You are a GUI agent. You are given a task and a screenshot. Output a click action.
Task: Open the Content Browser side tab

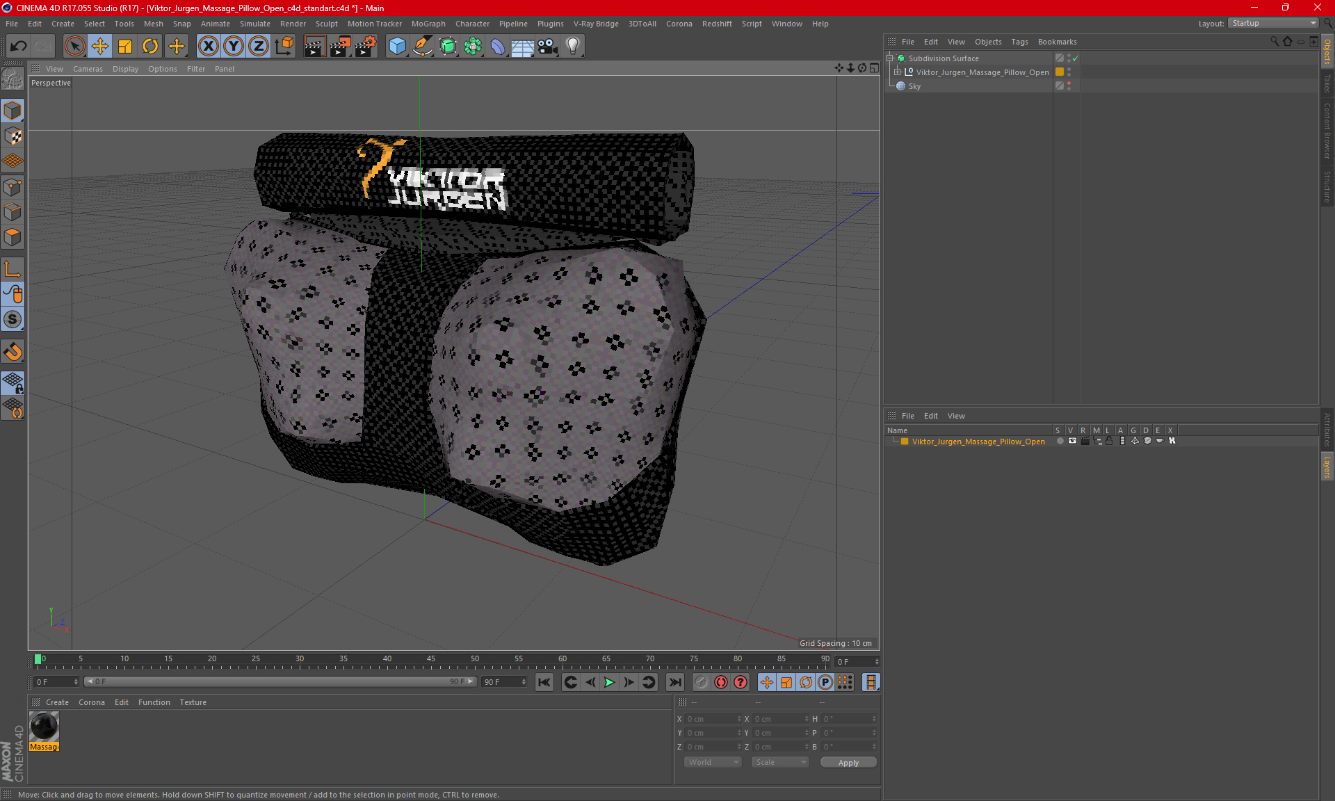point(1327,130)
